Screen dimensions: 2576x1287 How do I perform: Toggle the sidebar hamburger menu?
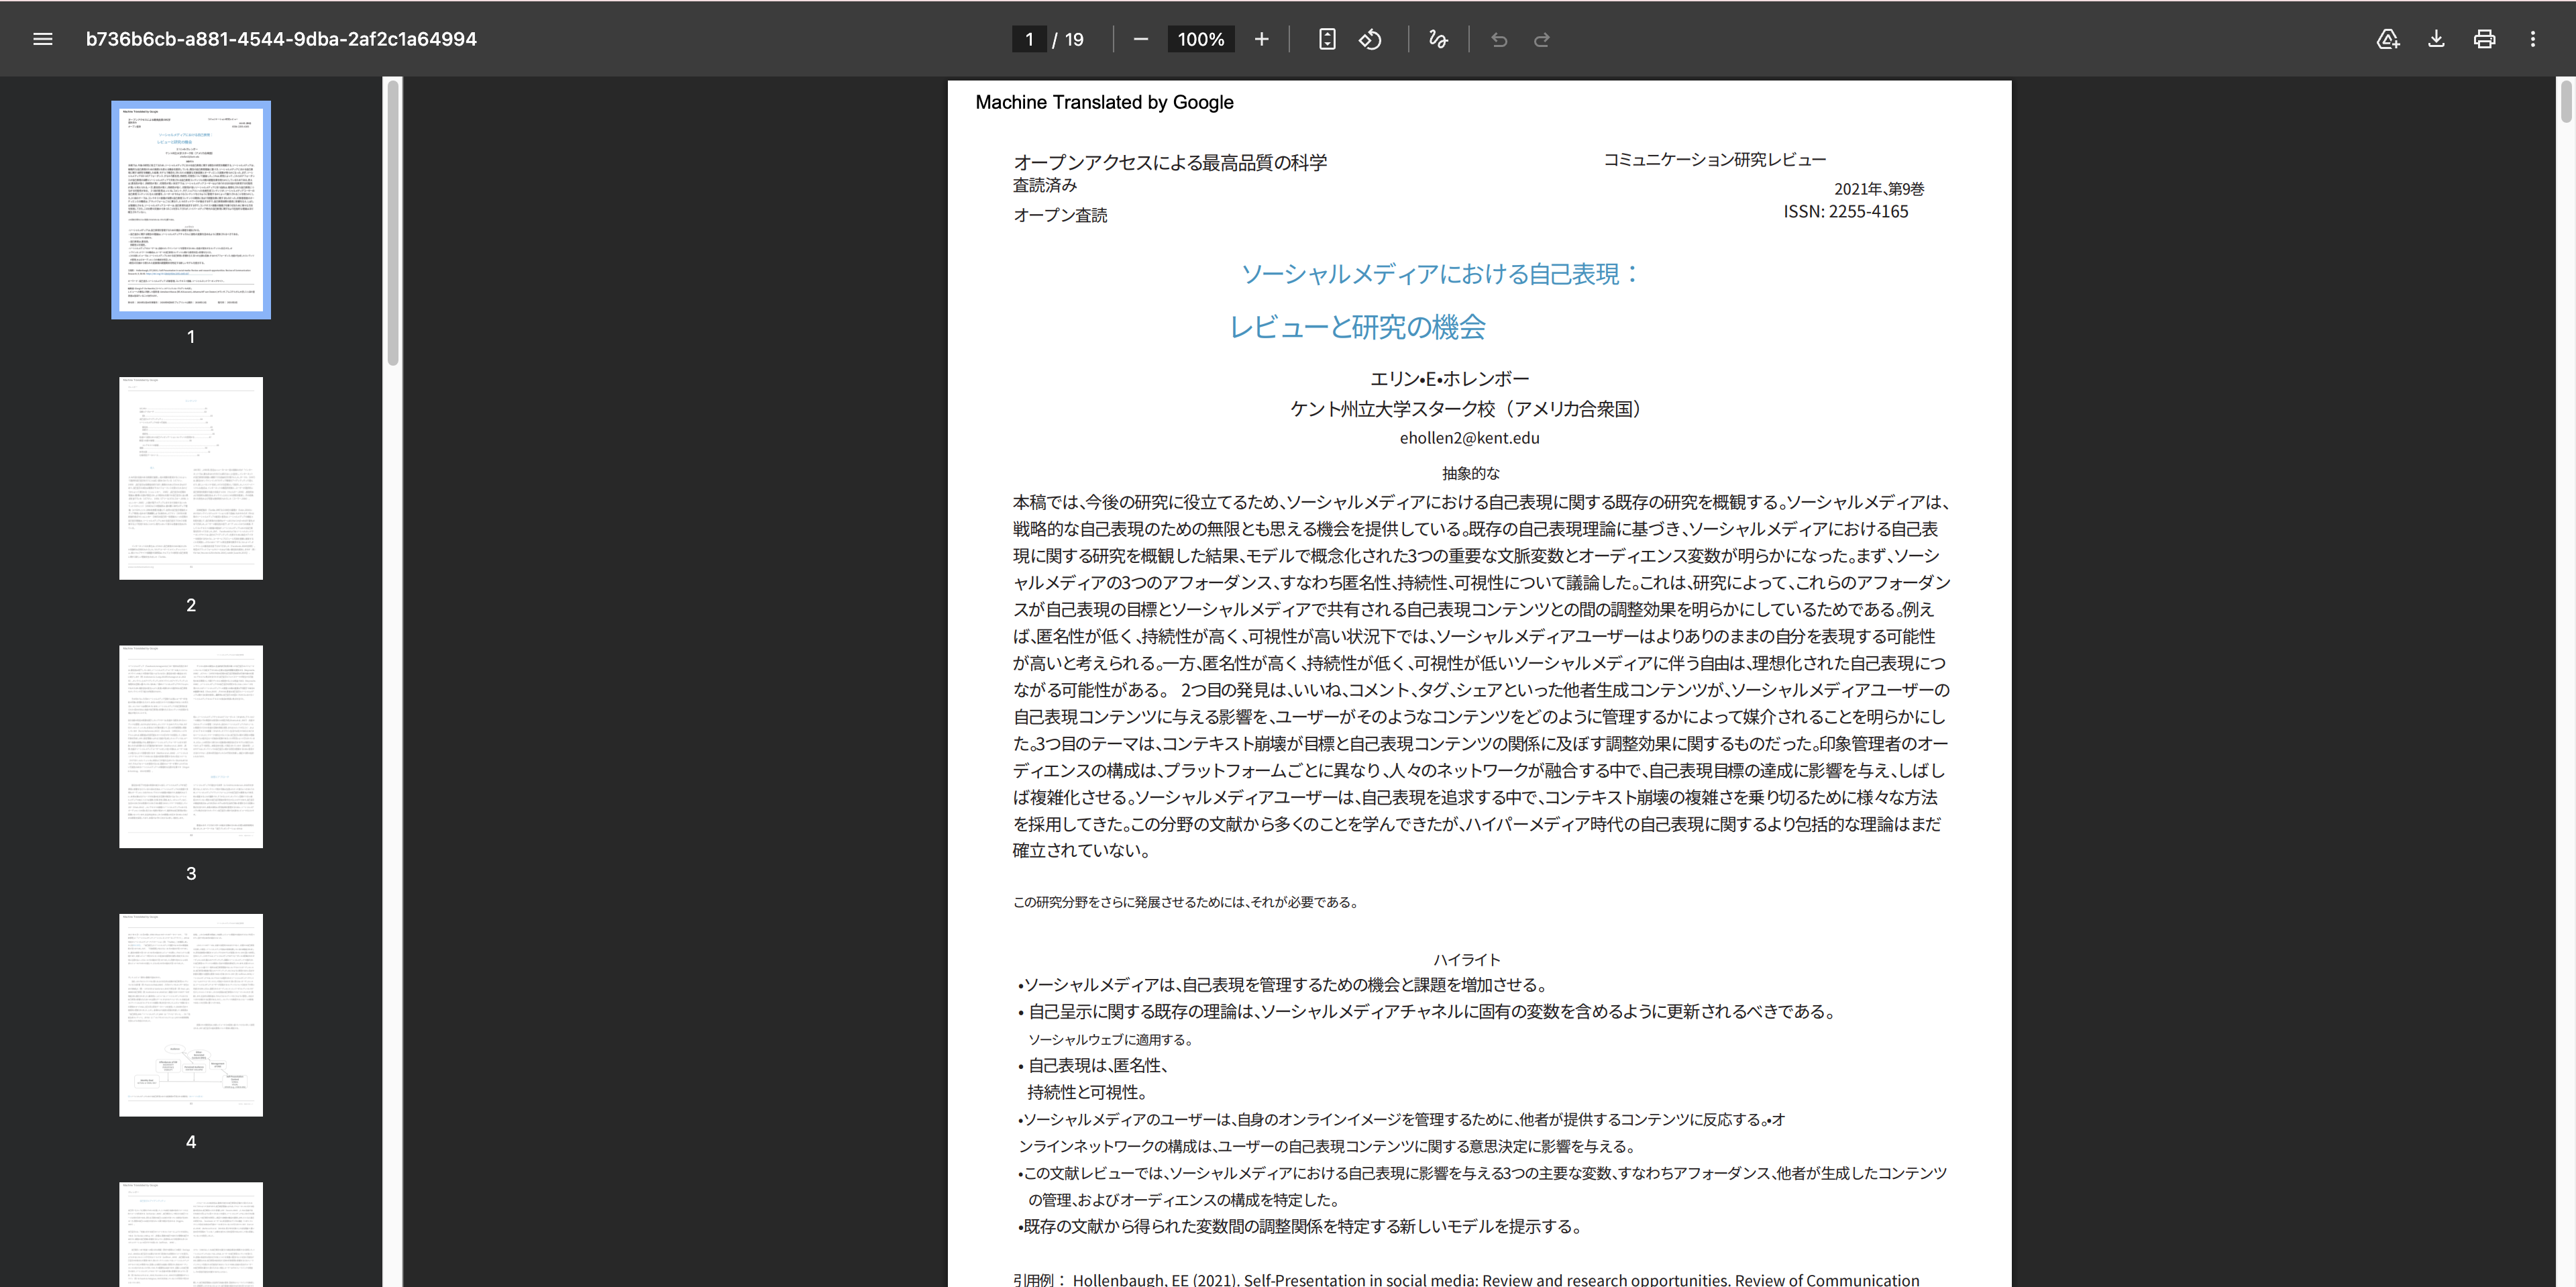tap(42, 39)
